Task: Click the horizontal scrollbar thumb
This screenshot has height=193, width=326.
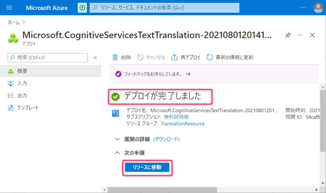Action: point(162,190)
